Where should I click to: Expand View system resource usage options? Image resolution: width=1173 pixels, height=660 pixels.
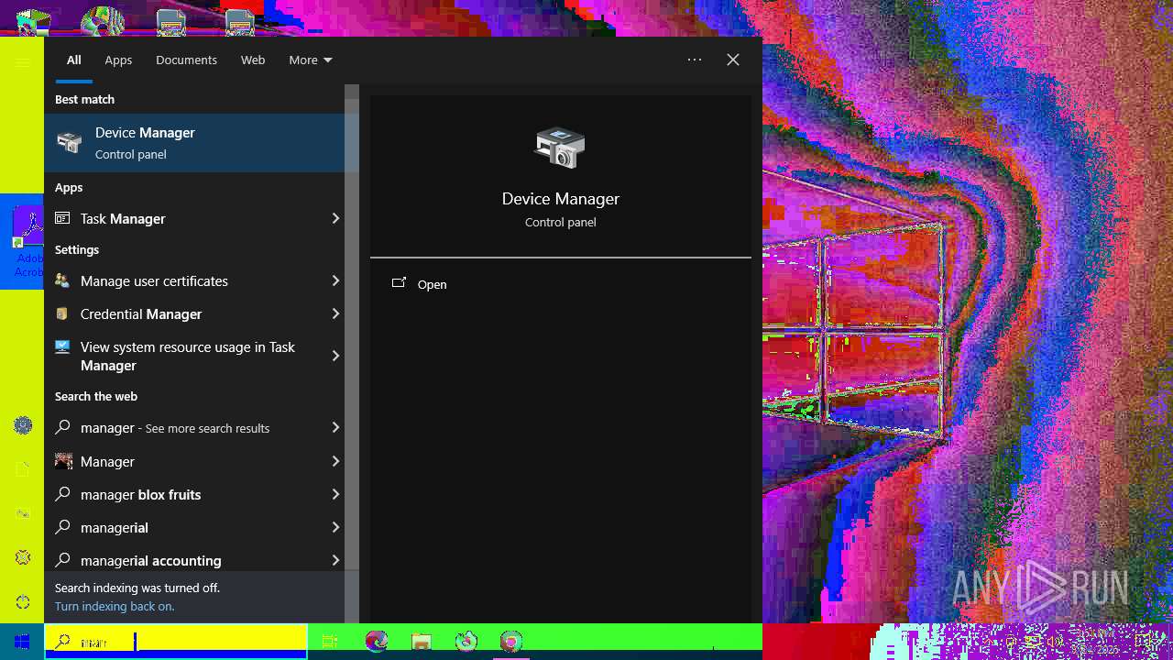pos(335,356)
